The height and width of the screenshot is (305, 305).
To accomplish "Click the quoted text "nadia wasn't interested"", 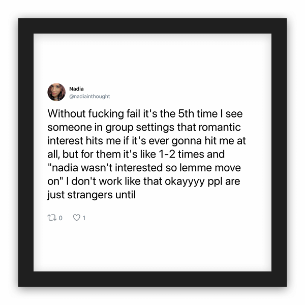I will 105,168.
